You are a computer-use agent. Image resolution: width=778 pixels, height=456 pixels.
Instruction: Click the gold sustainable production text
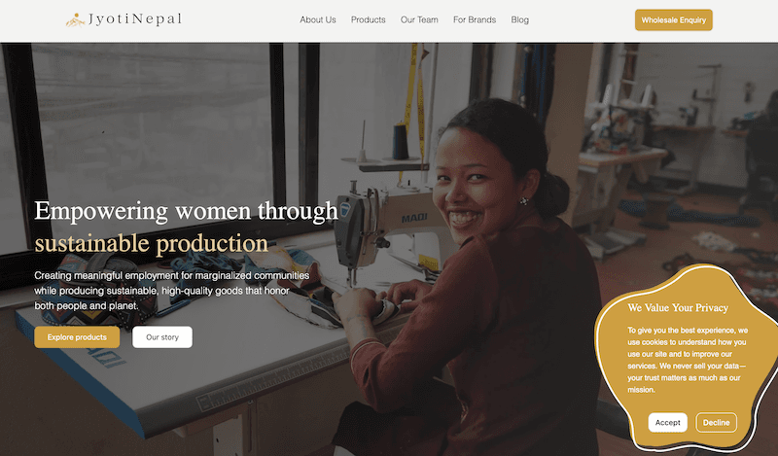coord(151,243)
